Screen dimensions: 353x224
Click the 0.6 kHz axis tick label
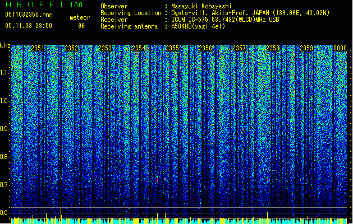click(x=4, y=213)
